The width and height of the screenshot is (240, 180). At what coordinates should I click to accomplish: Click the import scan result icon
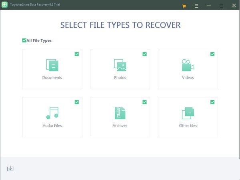(10, 168)
